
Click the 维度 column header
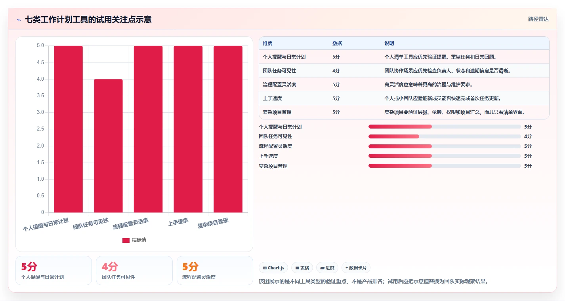pyautogui.click(x=268, y=44)
